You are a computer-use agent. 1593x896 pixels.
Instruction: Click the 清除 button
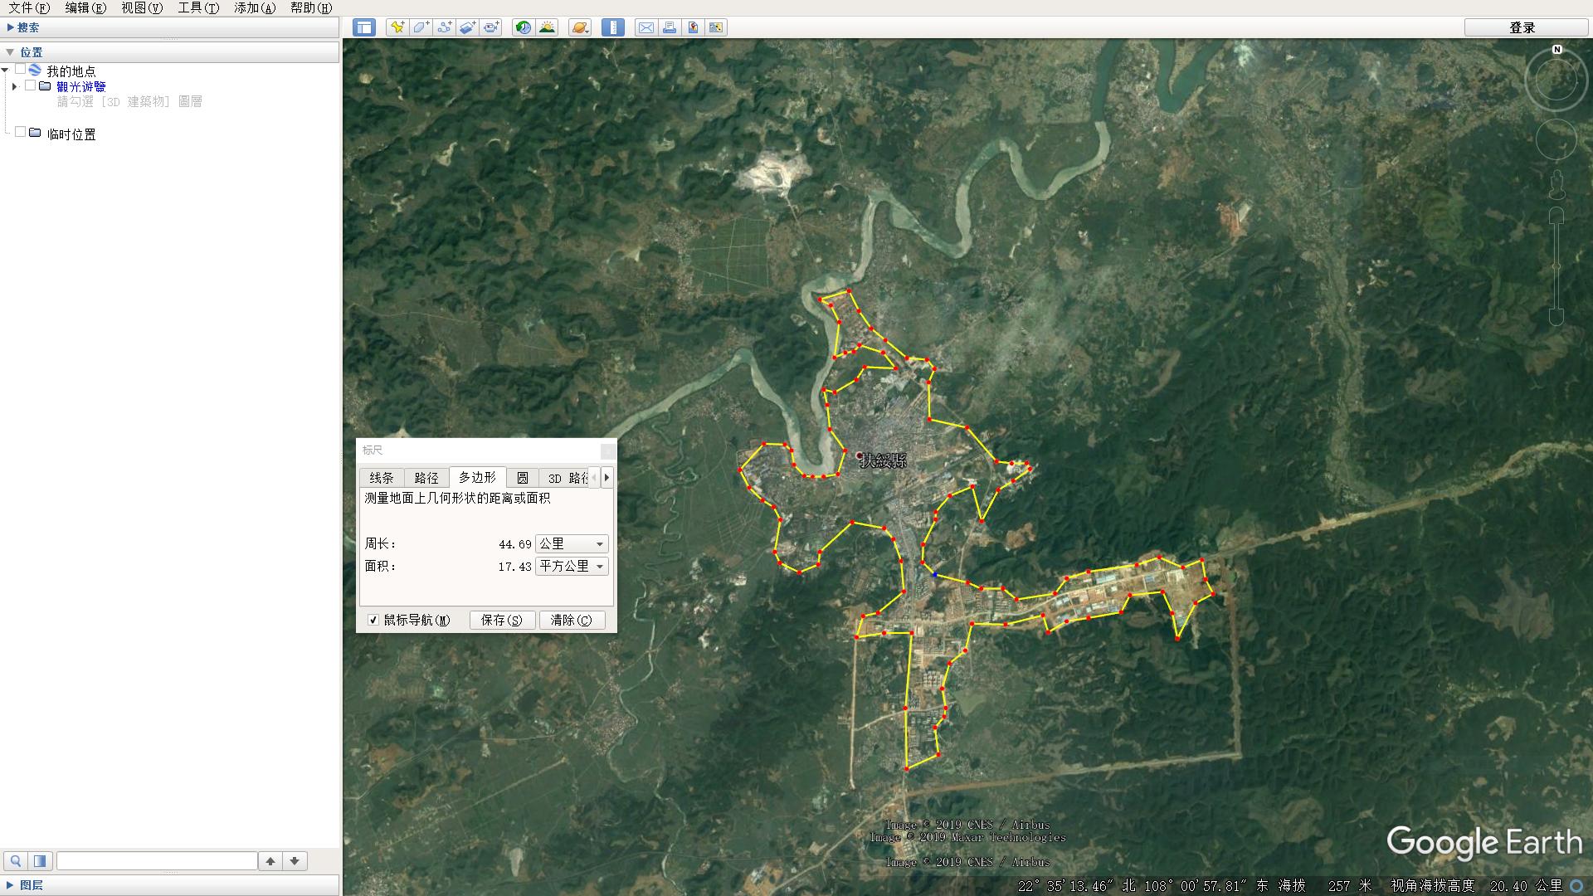coord(572,620)
